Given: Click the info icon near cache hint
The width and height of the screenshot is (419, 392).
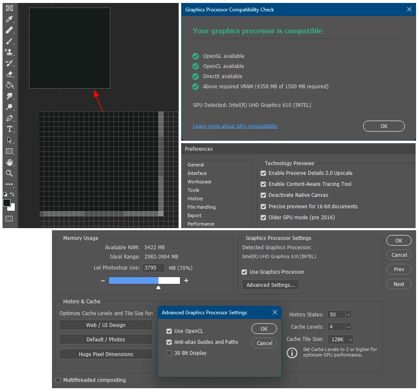Looking at the screenshot, I should click(x=292, y=353).
